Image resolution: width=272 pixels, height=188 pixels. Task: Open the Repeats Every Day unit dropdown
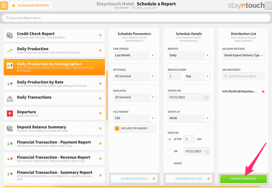(197, 76)
